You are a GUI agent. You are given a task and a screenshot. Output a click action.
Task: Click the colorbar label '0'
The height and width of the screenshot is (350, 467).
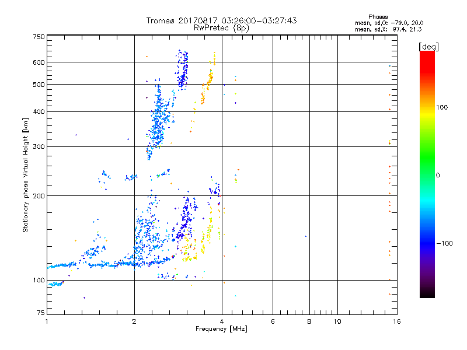(x=437, y=176)
